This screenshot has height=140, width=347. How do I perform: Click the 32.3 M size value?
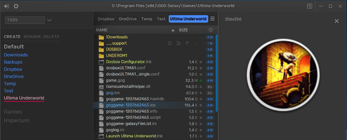[x=191, y=81]
